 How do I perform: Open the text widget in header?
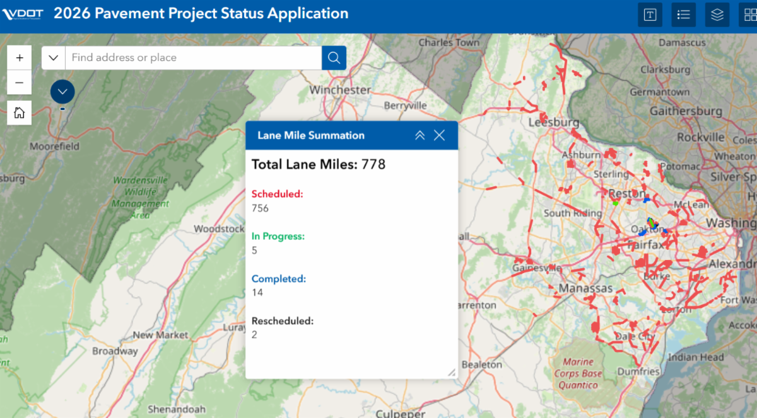coord(650,15)
